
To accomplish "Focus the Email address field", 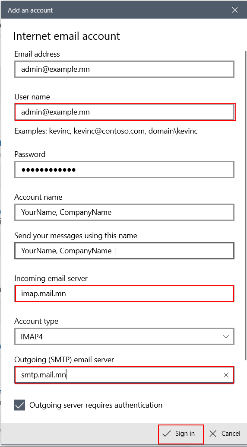I will 124,69.
